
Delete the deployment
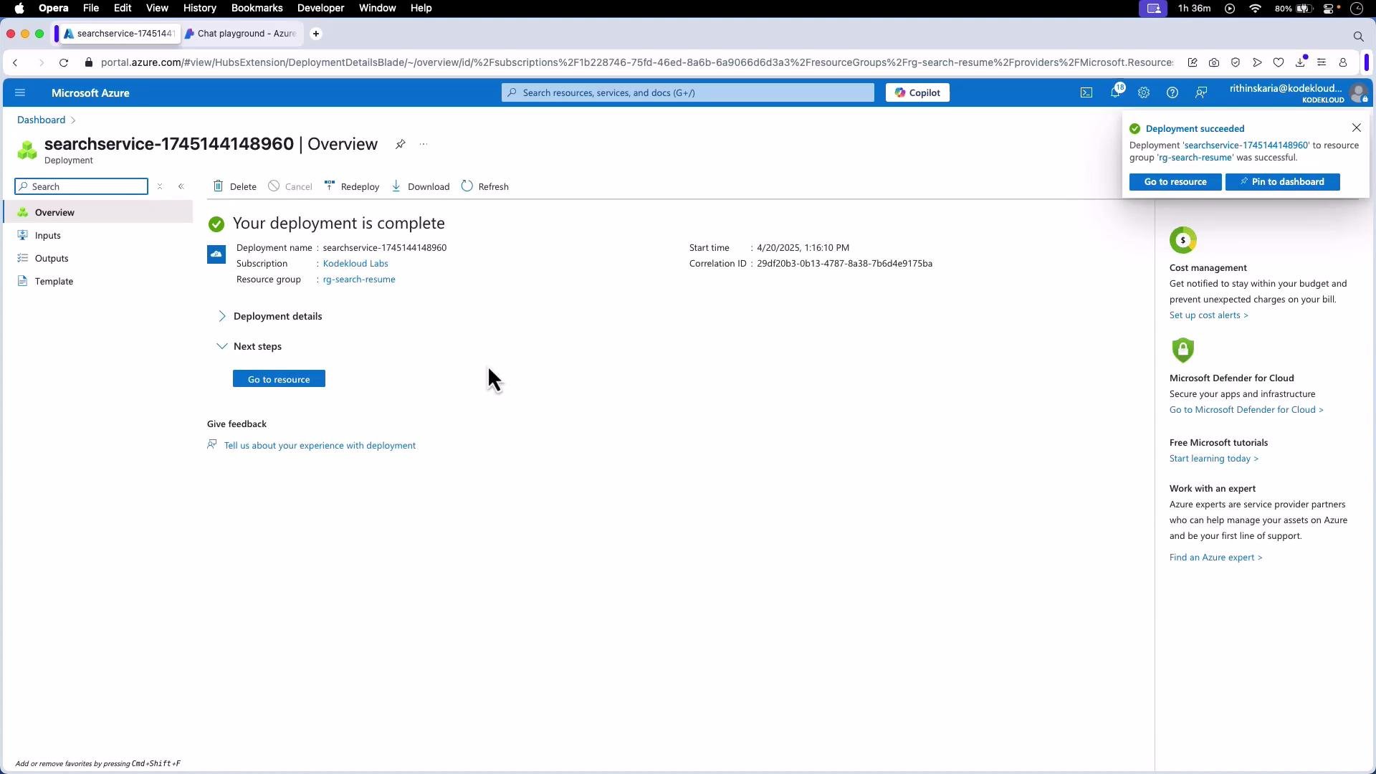coord(235,186)
